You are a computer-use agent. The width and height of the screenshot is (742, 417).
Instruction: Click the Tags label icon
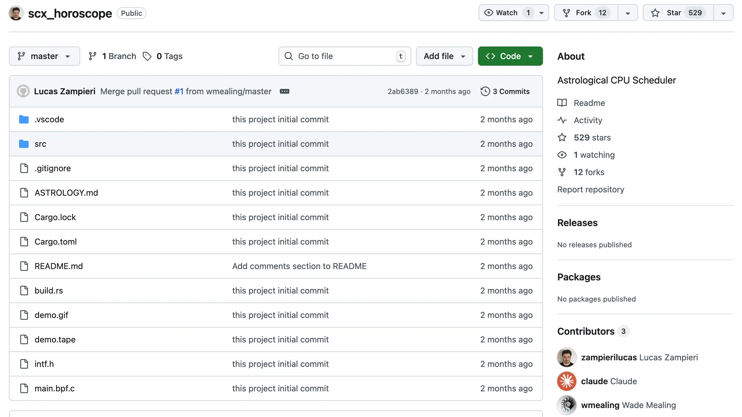pyautogui.click(x=147, y=56)
